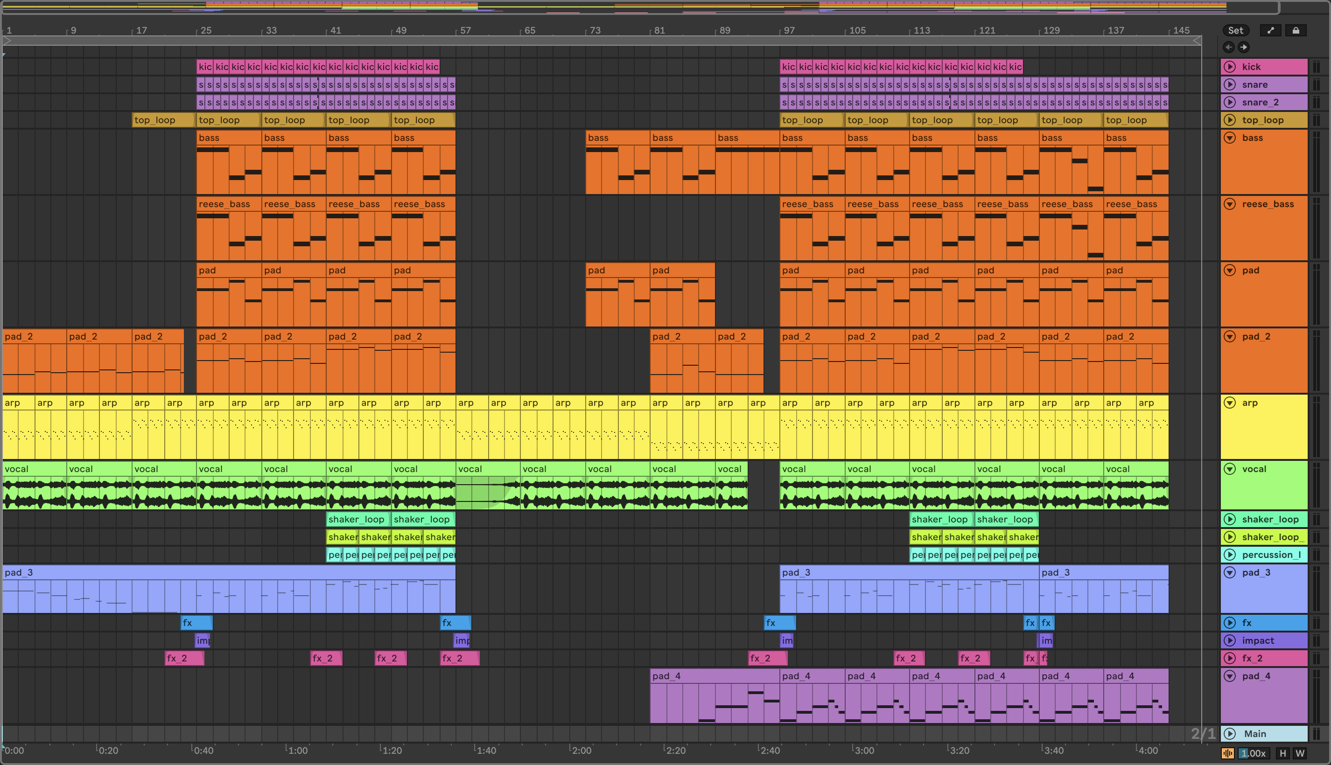Toggle the W optimize width button
Screen dimensions: 1331x765
[1300, 753]
